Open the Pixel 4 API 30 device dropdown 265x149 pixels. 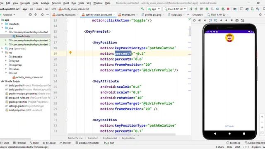click(175, 9)
